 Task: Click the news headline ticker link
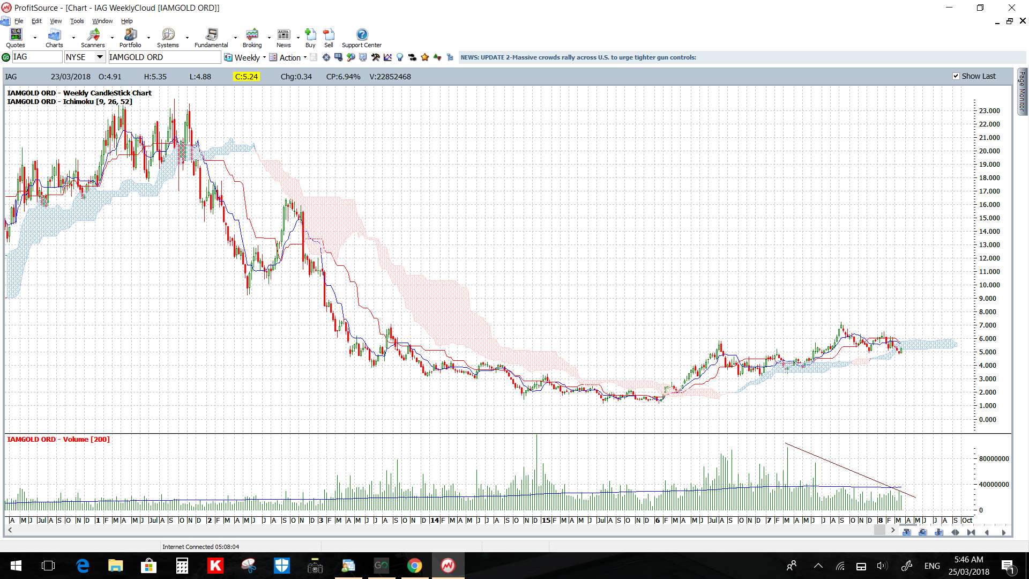[x=578, y=57]
